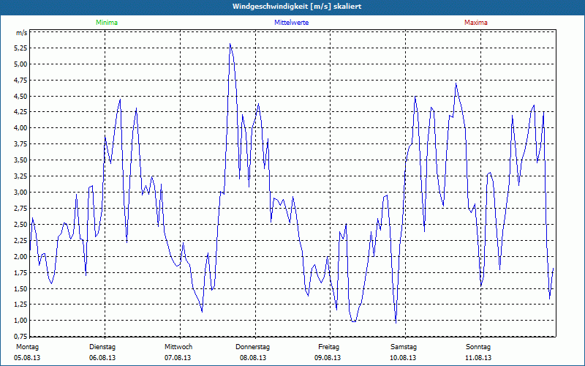585x366 pixels.
Task: Click the Freitag day label
Action: (328, 347)
